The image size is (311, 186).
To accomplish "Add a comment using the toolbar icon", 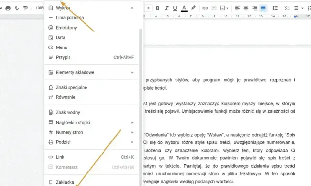I will coord(214,8).
